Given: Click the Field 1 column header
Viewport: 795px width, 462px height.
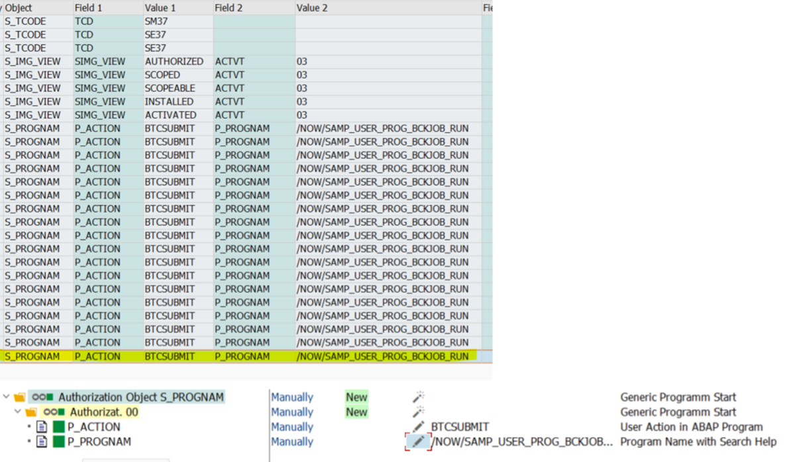Looking at the screenshot, I should [108, 8].
